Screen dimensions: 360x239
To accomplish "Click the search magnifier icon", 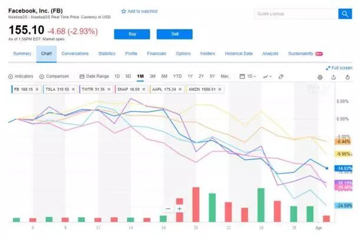I will (x=344, y=14).
